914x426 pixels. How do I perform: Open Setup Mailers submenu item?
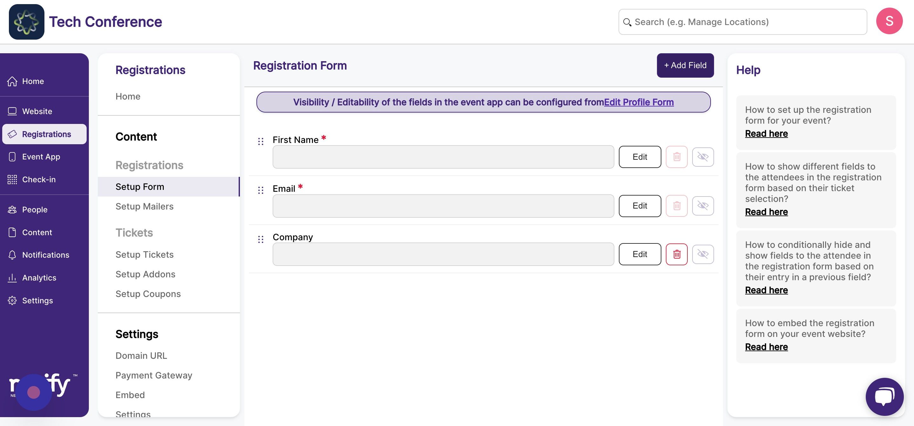coord(144,206)
